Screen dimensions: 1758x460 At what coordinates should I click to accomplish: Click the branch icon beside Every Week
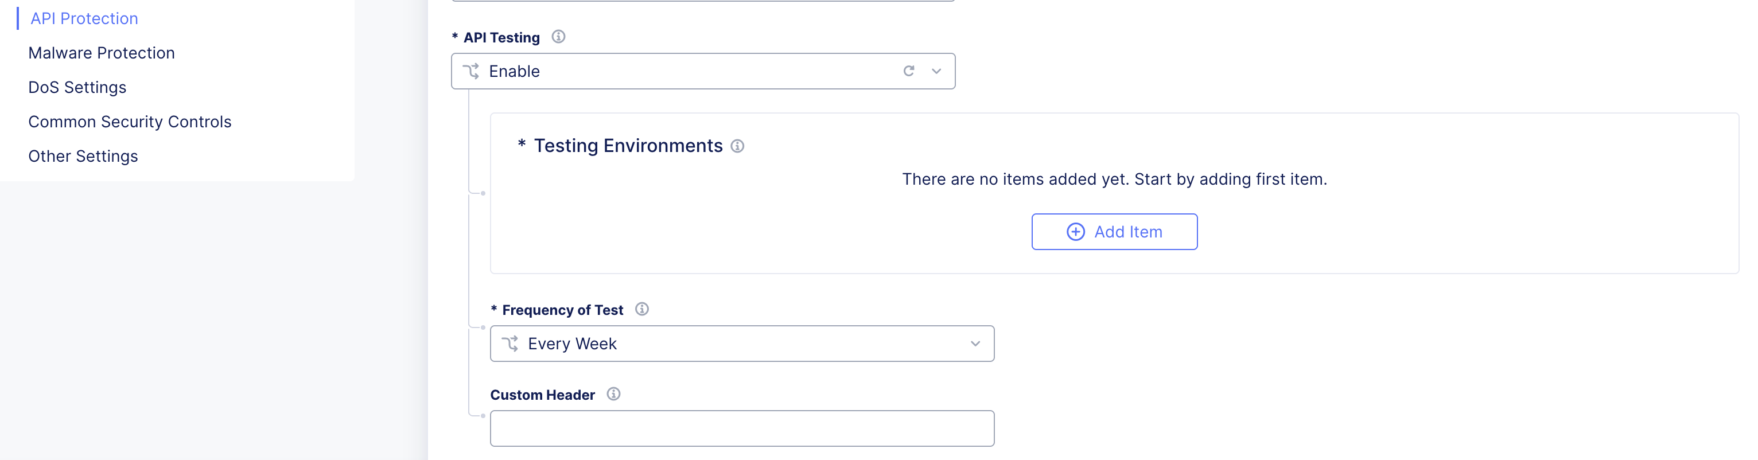tap(511, 344)
